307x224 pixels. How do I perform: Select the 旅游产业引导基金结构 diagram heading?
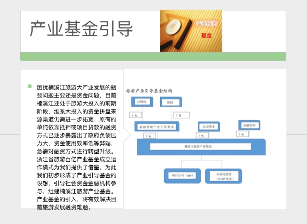click(x=149, y=91)
